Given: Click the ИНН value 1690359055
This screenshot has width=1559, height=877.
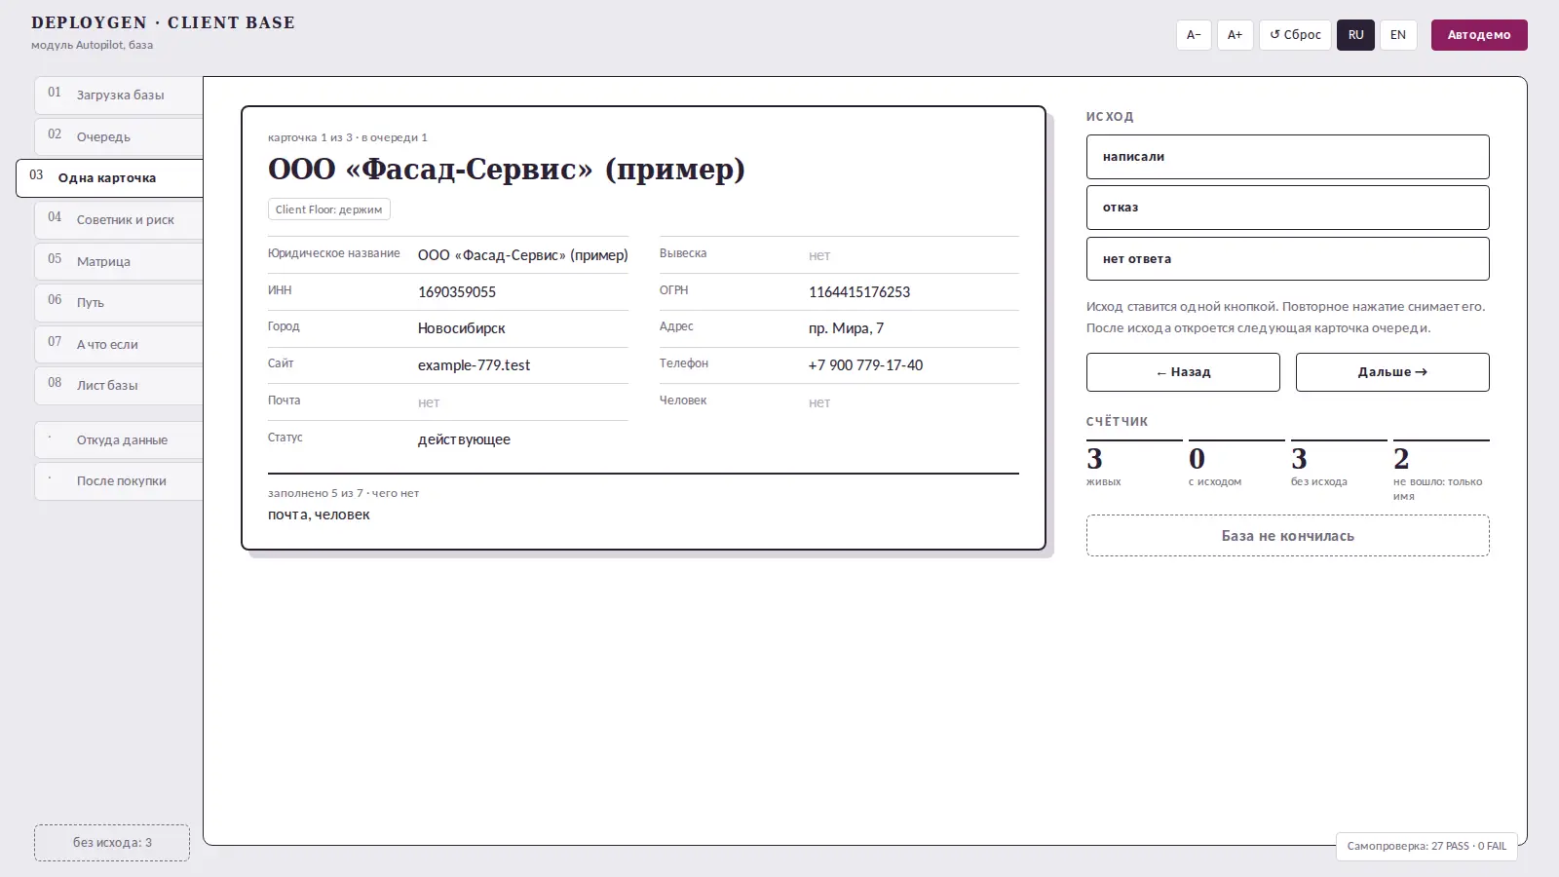Looking at the screenshot, I should click(457, 292).
